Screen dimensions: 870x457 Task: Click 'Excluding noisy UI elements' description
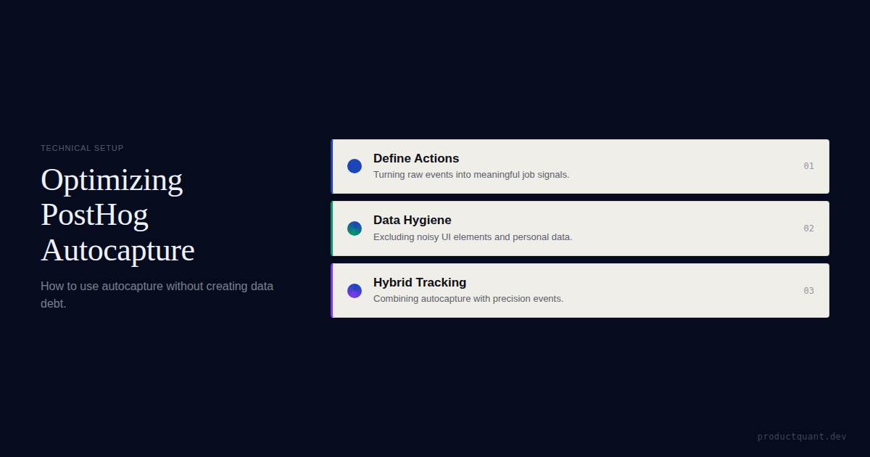(x=473, y=237)
